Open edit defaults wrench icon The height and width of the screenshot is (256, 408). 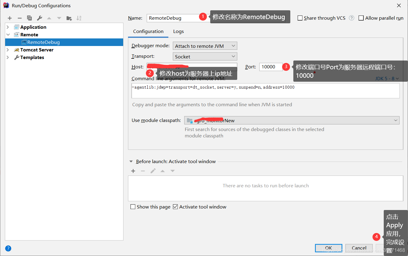pos(39,18)
